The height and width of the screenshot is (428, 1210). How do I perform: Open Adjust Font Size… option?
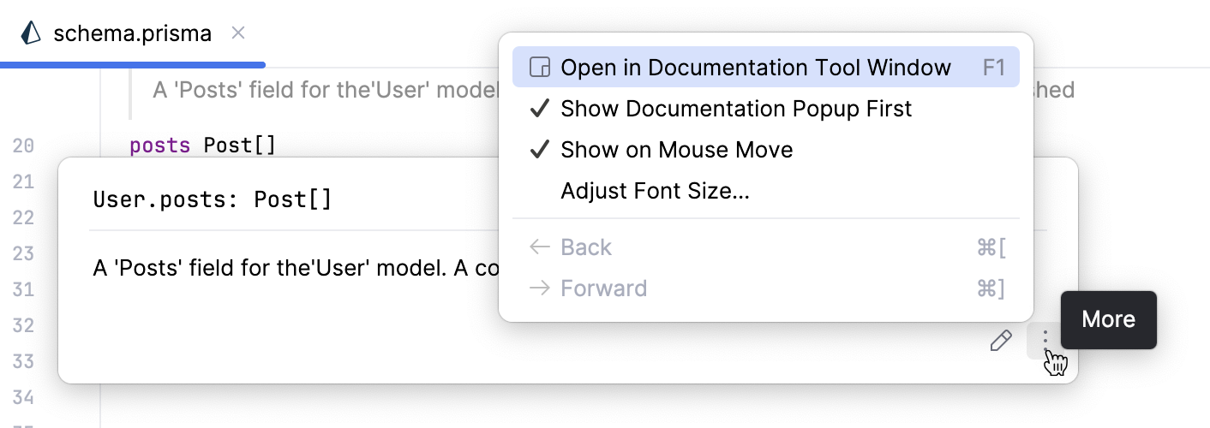[655, 191]
